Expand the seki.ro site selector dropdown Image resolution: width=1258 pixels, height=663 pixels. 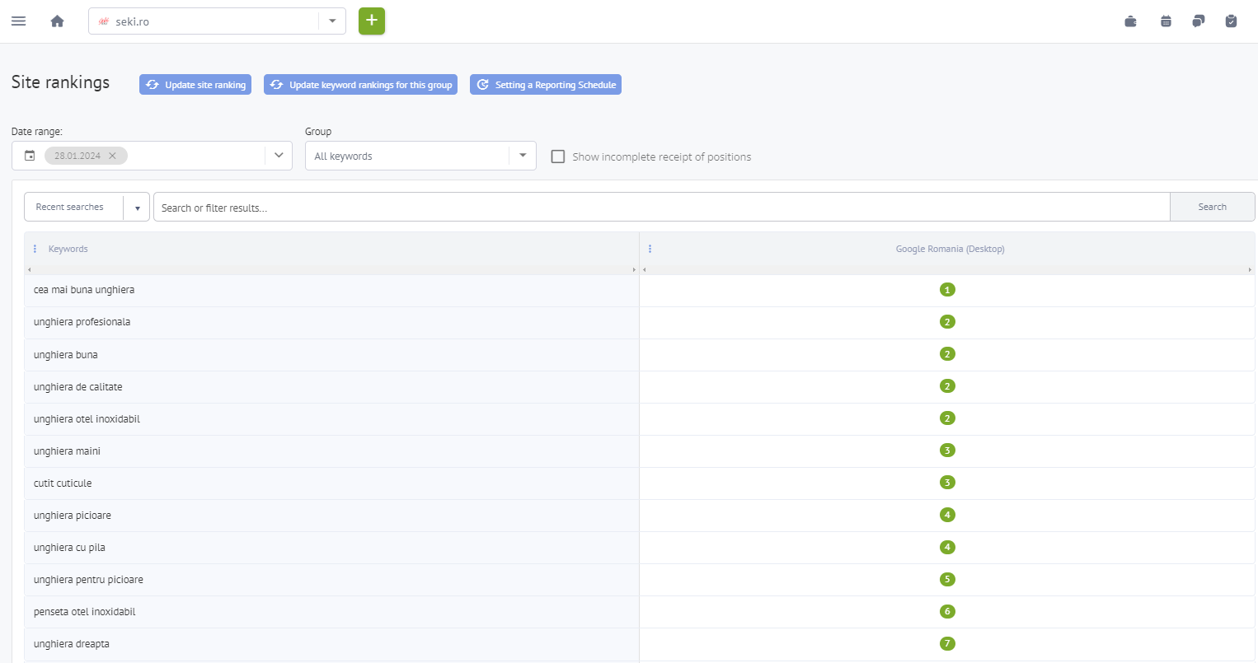(x=332, y=21)
